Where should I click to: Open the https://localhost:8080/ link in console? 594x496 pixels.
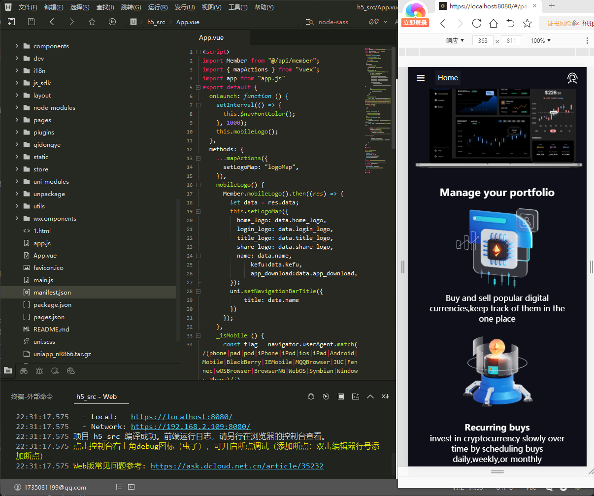tap(182, 417)
